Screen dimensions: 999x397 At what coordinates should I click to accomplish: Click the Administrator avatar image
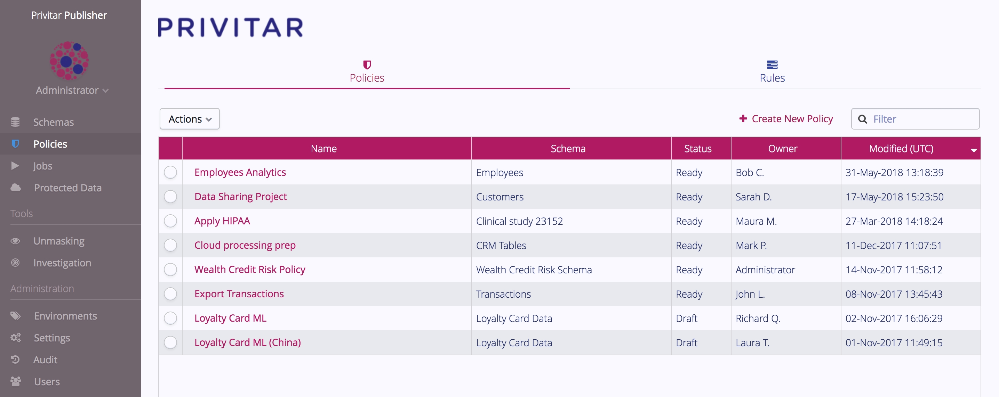(x=69, y=61)
